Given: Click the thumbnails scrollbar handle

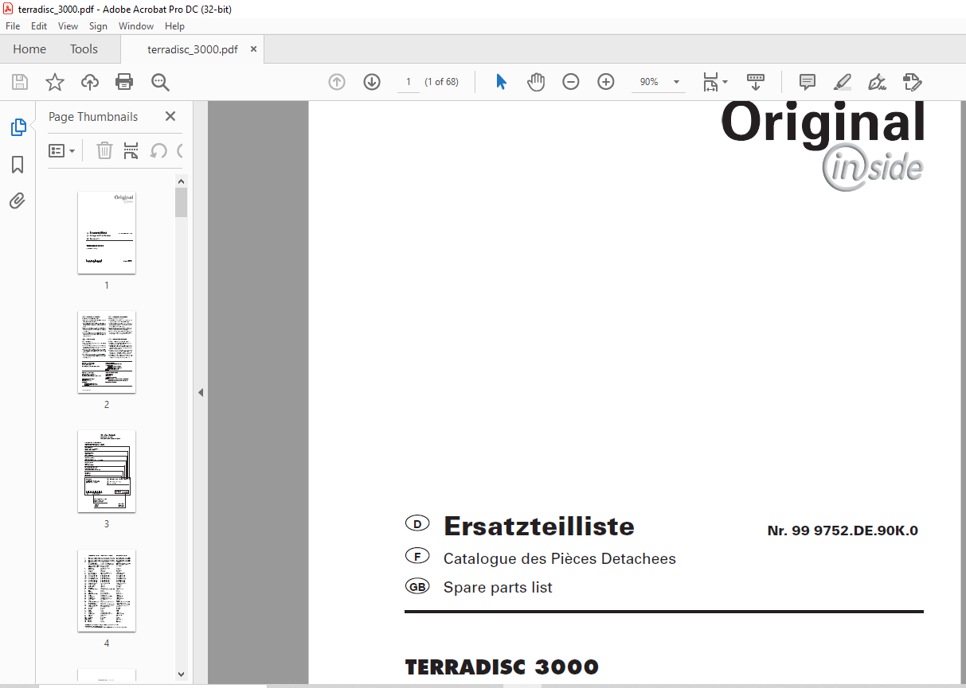Looking at the screenshot, I should pyautogui.click(x=181, y=203).
